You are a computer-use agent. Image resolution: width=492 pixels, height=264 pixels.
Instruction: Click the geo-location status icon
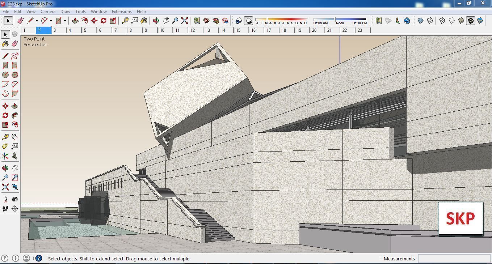click(x=5, y=258)
